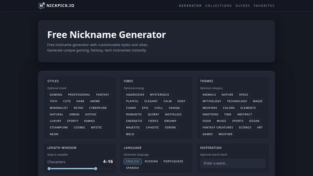Focus the Enter a word inspiration field
The height and width of the screenshot is (176, 313).
click(x=233, y=163)
